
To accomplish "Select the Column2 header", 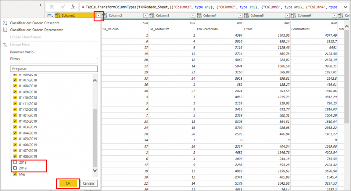I will pos(125,15).
